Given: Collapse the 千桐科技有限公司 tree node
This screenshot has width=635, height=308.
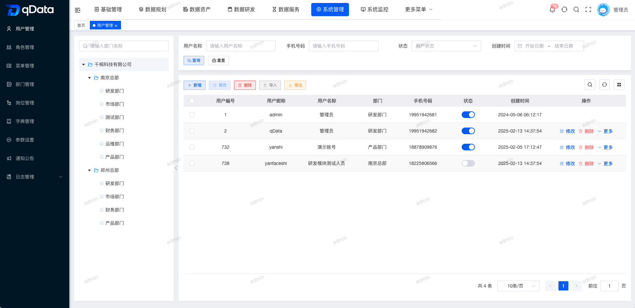Looking at the screenshot, I should click(84, 65).
